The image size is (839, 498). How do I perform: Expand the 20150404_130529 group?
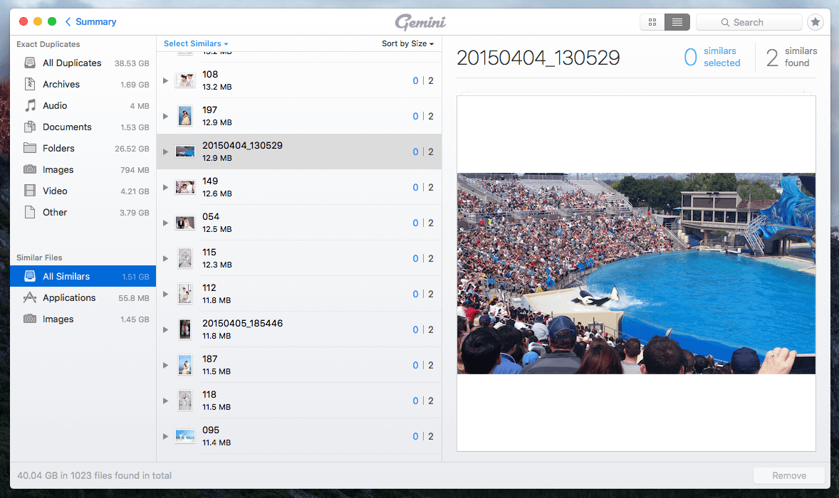coord(165,152)
